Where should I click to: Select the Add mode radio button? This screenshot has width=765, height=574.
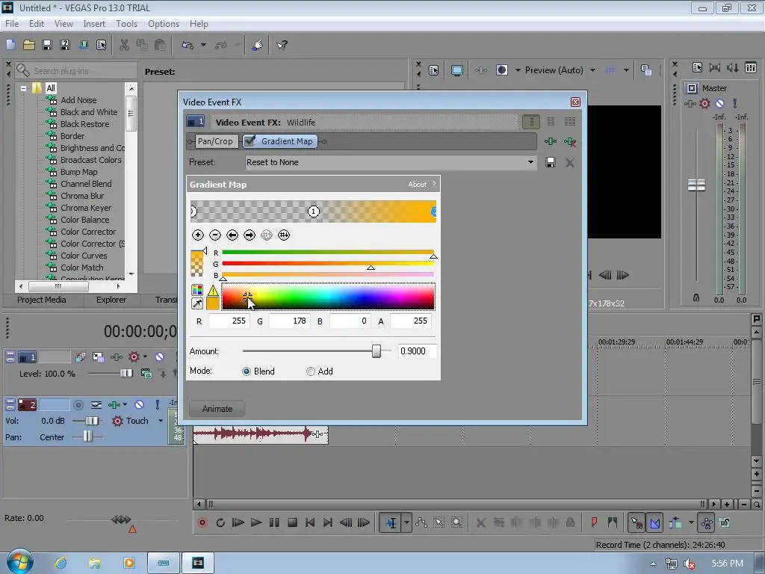tap(311, 371)
